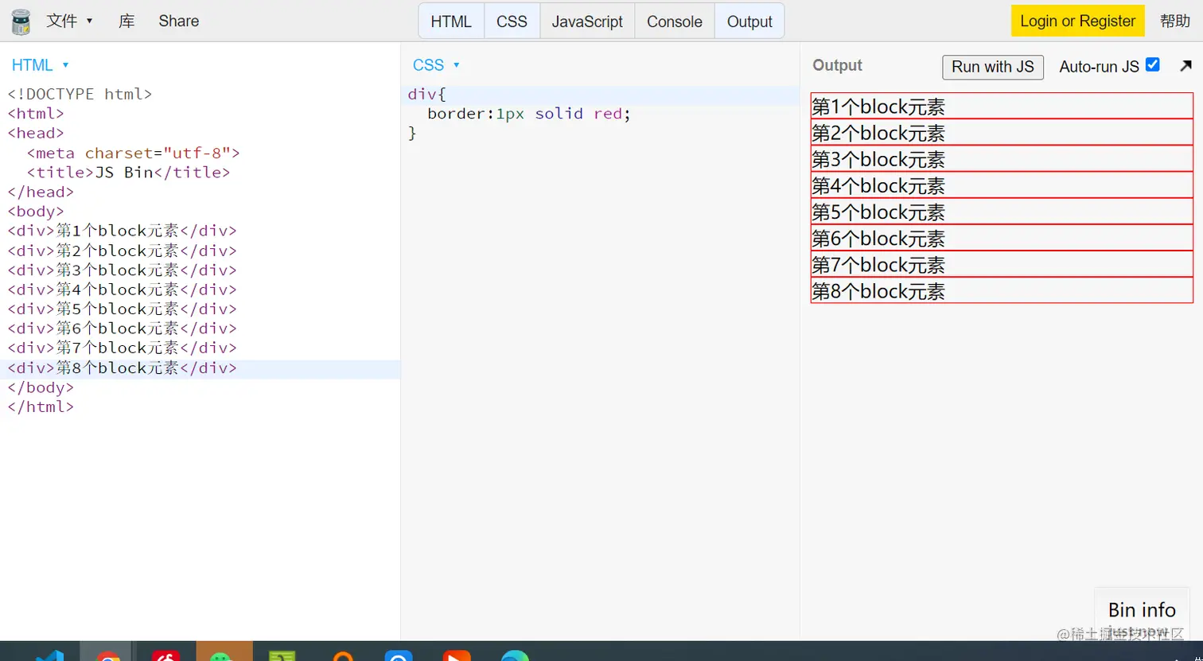Toggle the Output panel tab

pos(749,21)
